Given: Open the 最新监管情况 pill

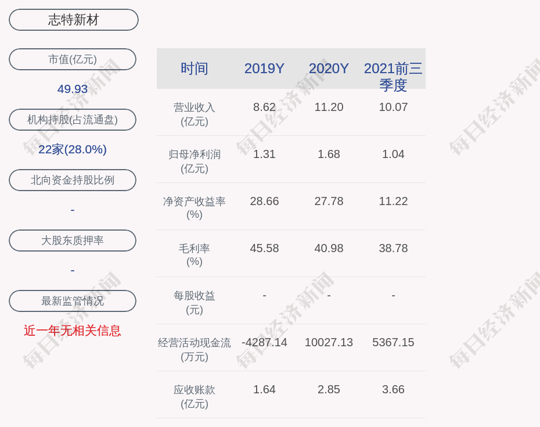Looking at the screenshot, I should coord(73,301).
